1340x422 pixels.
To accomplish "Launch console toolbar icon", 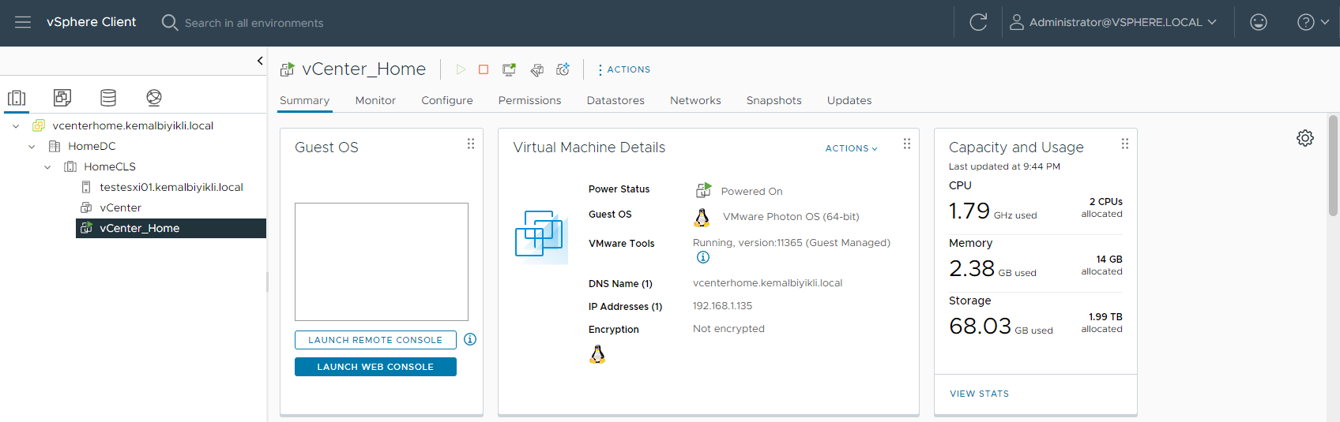I will click(x=510, y=69).
